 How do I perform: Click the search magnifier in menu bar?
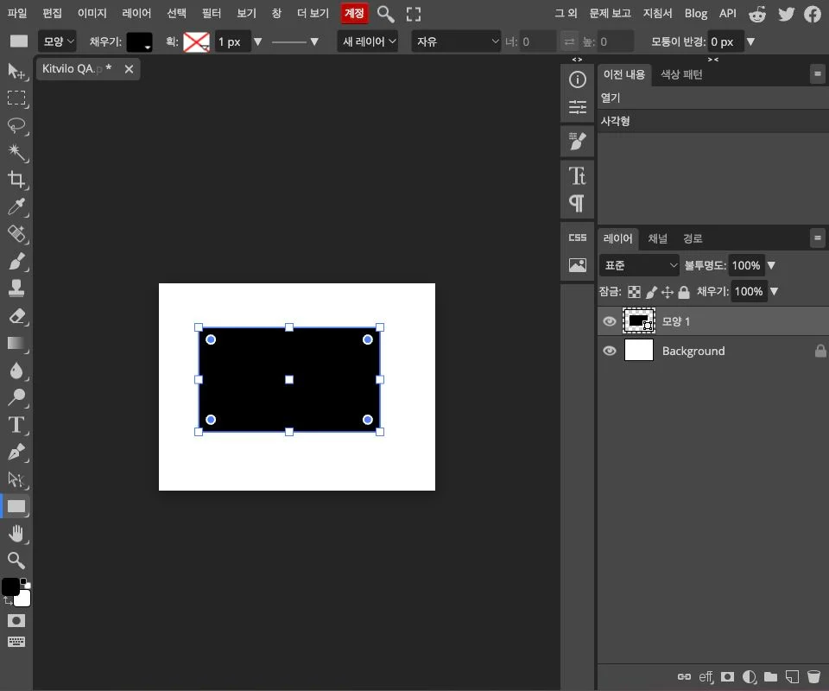click(385, 14)
